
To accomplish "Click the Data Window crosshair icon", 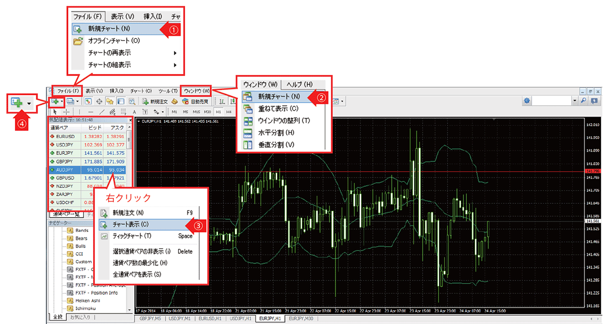I will click(99, 101).
